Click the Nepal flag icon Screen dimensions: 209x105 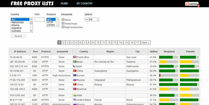[74, 66]
